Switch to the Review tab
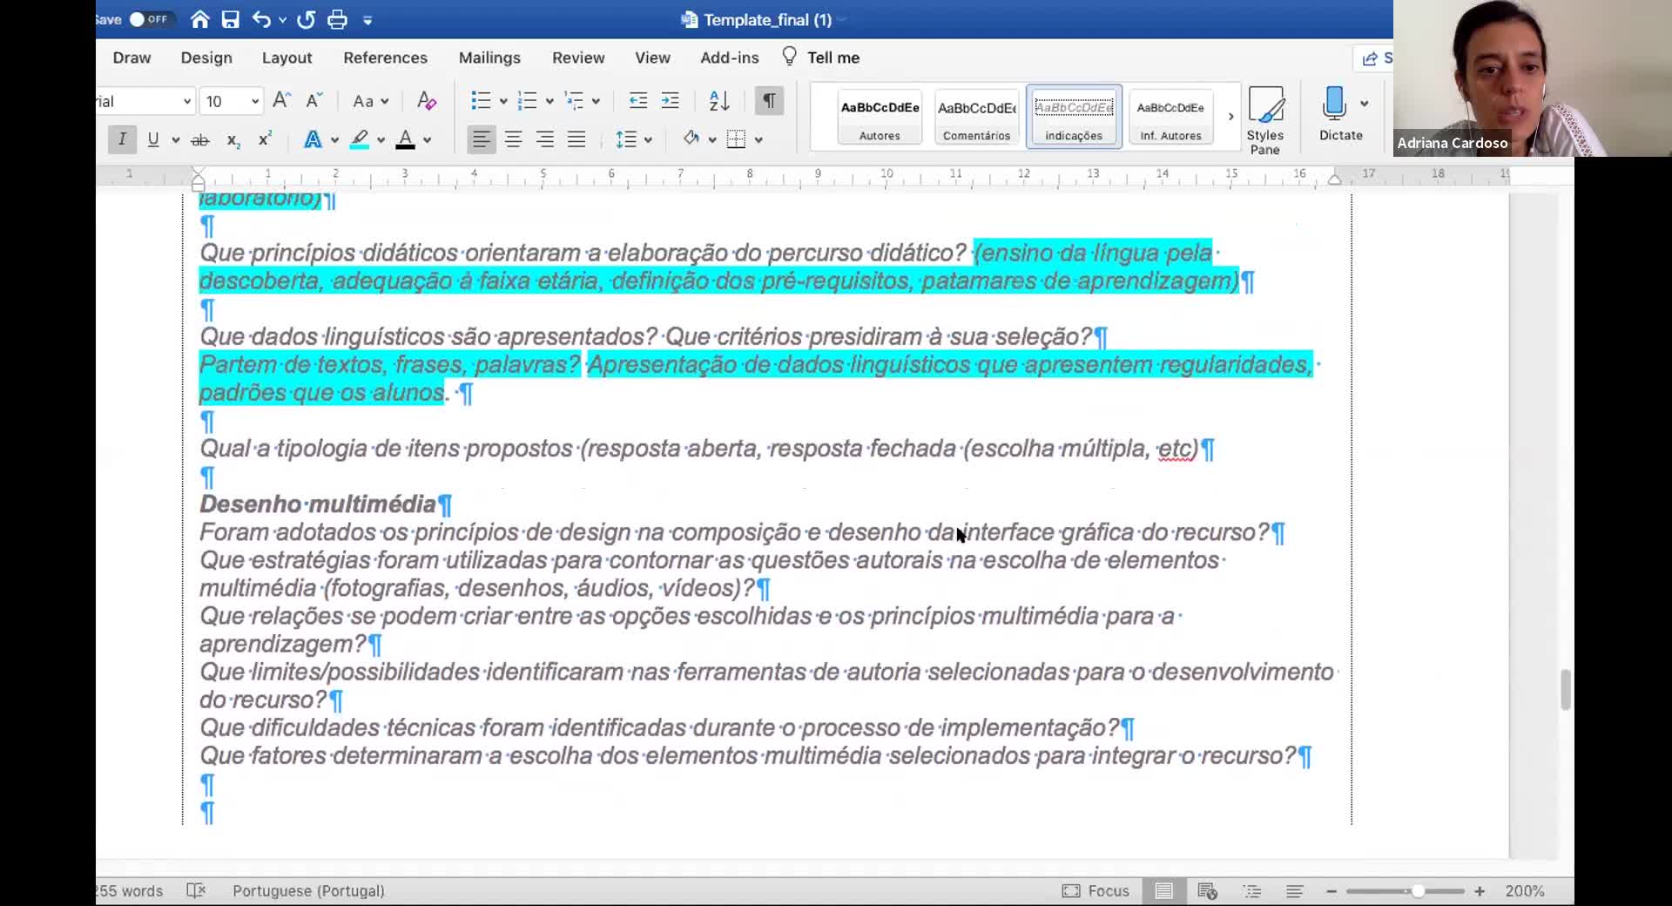 (577, 57)
